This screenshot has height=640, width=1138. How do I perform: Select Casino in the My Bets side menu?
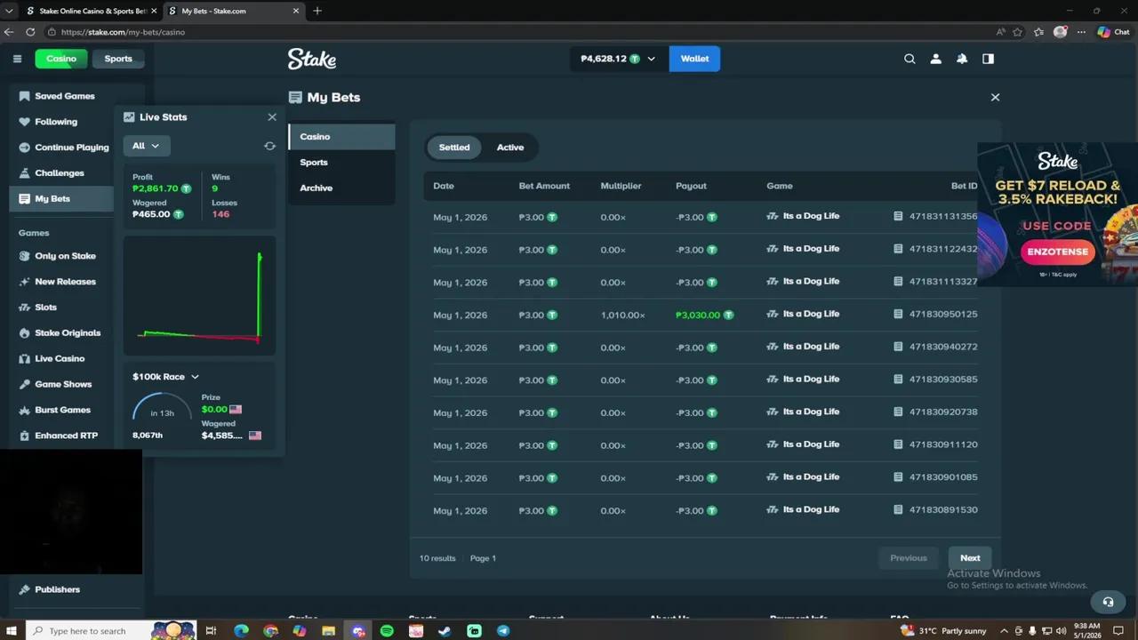click(341, 137)
